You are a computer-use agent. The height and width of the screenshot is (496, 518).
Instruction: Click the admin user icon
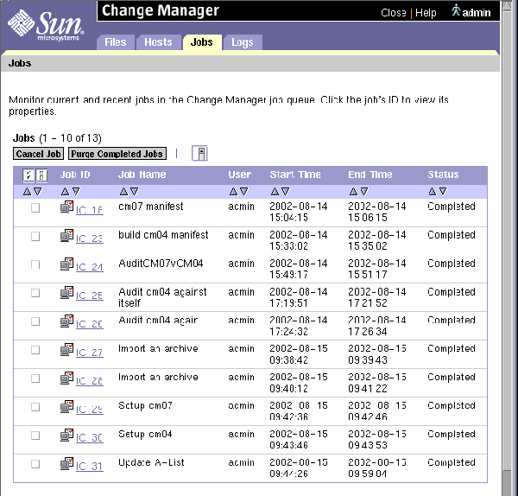pos(456,11)
